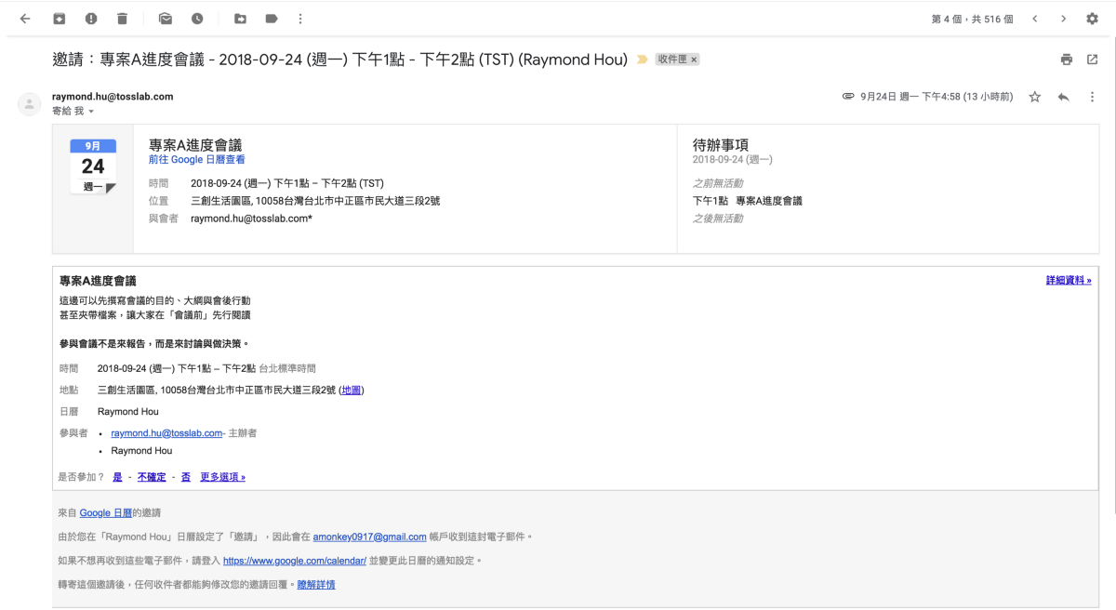Go to the newer message arrow
Image resolution: width=1116 pixels, height=610 pixels.
[x=1034, y=19]
